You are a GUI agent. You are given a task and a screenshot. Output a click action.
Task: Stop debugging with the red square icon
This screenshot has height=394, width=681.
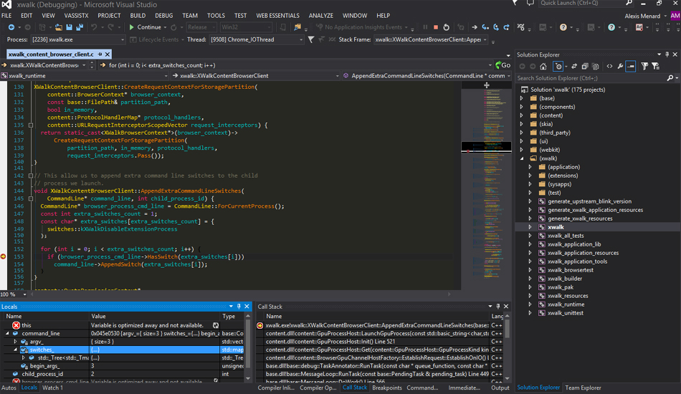pyautogui.click(x=436, y=27)
